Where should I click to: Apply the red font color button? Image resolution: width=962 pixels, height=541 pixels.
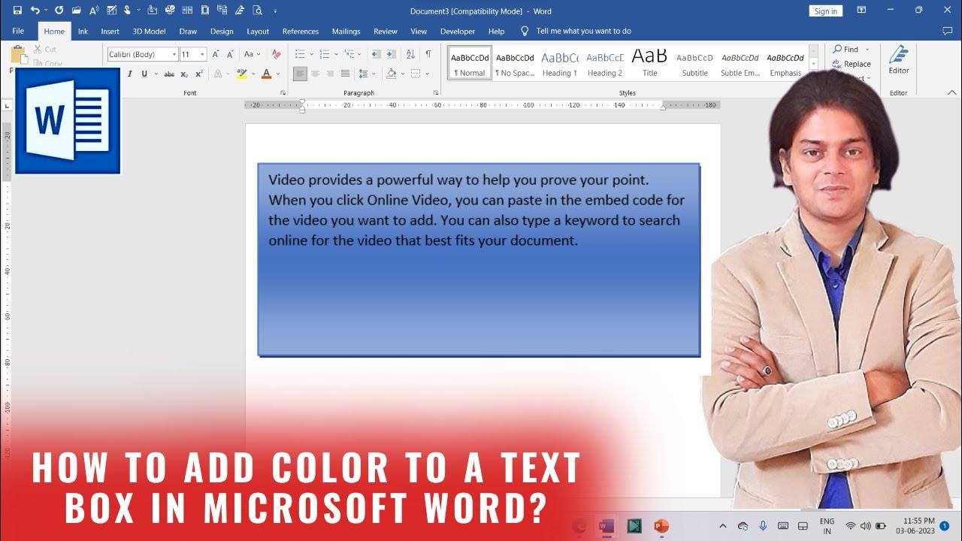[266, 74]
